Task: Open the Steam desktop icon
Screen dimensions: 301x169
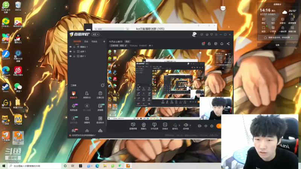Action: [x=6, y=88]
